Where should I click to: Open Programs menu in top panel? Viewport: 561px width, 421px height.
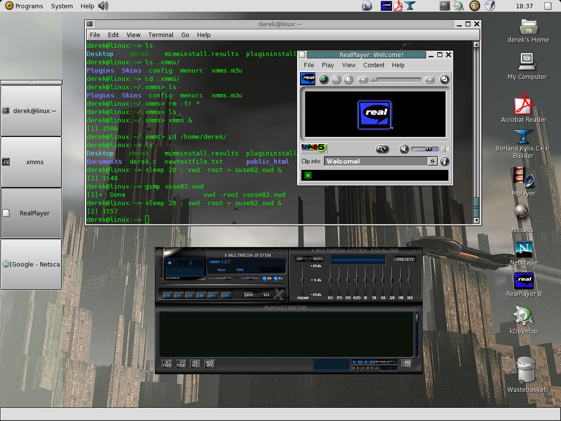[23, 6]
